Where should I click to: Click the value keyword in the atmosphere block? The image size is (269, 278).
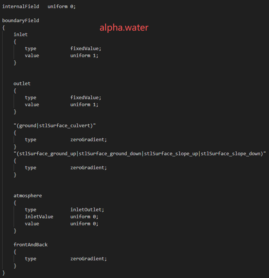click(x=32, y=224)
